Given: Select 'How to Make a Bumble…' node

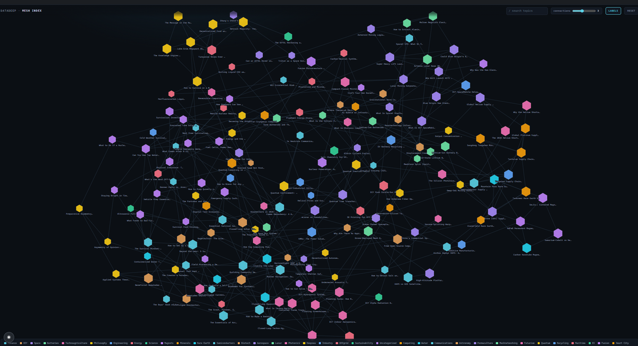Looking at the screenshot, I should 259,310.
